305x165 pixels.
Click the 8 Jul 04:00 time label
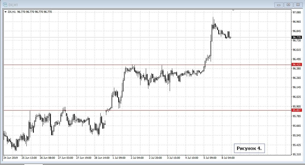pos(228,158)
